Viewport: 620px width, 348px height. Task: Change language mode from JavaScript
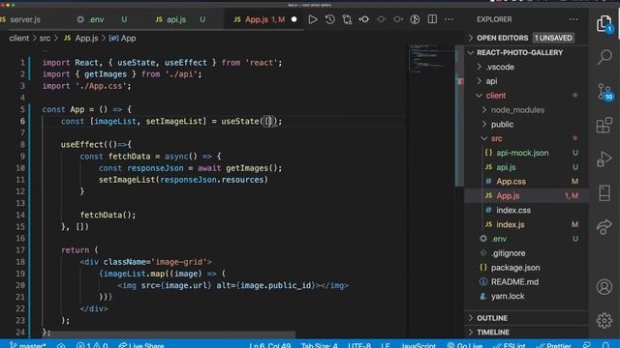418,345
